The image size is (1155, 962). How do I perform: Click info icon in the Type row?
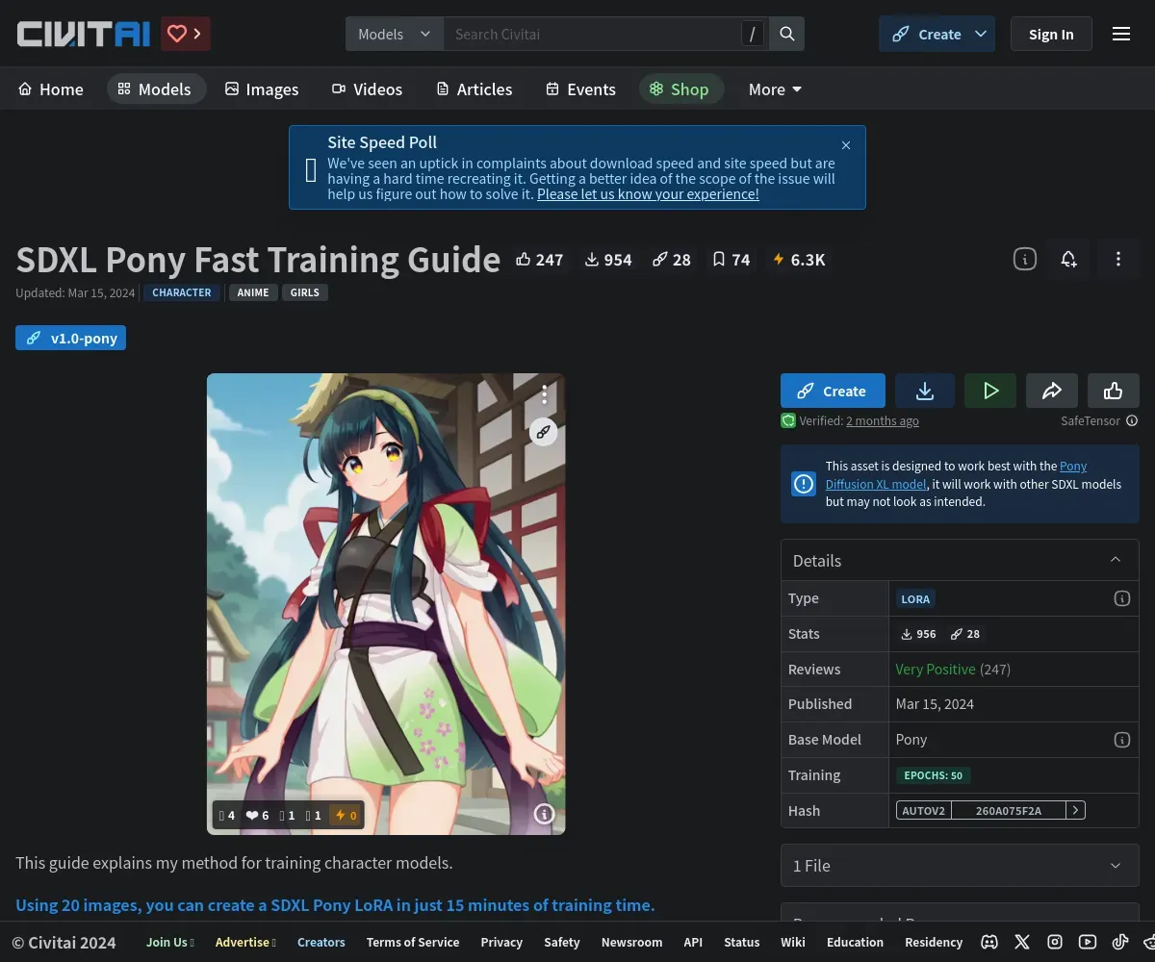tap(1122, 598)
